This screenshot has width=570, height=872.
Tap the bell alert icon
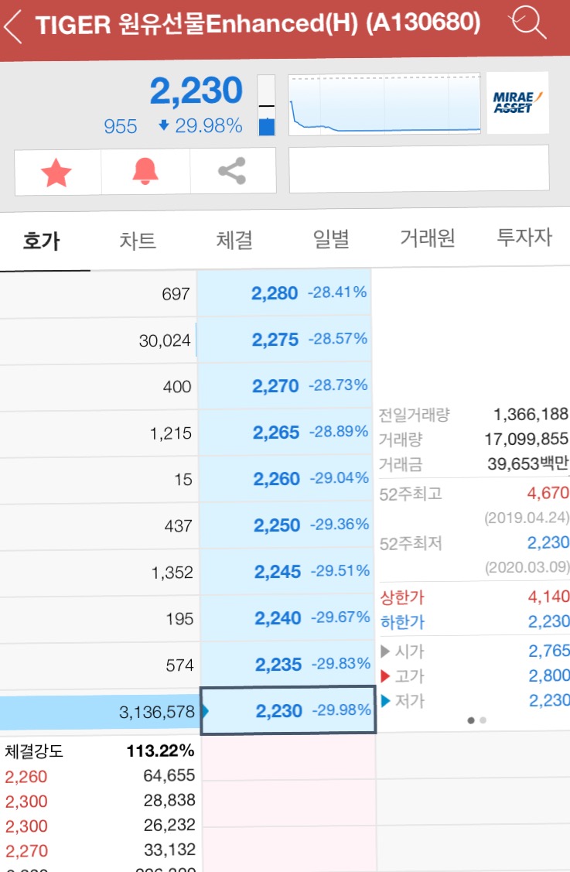click(x=145, y=171)
